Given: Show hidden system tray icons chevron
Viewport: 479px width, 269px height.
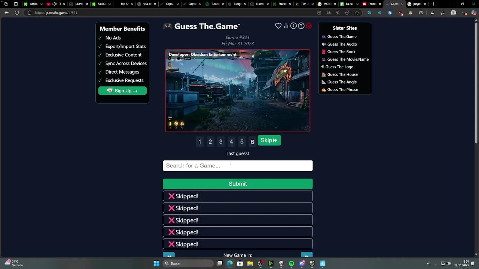Looking at the screenshot, I should [428, 263].
